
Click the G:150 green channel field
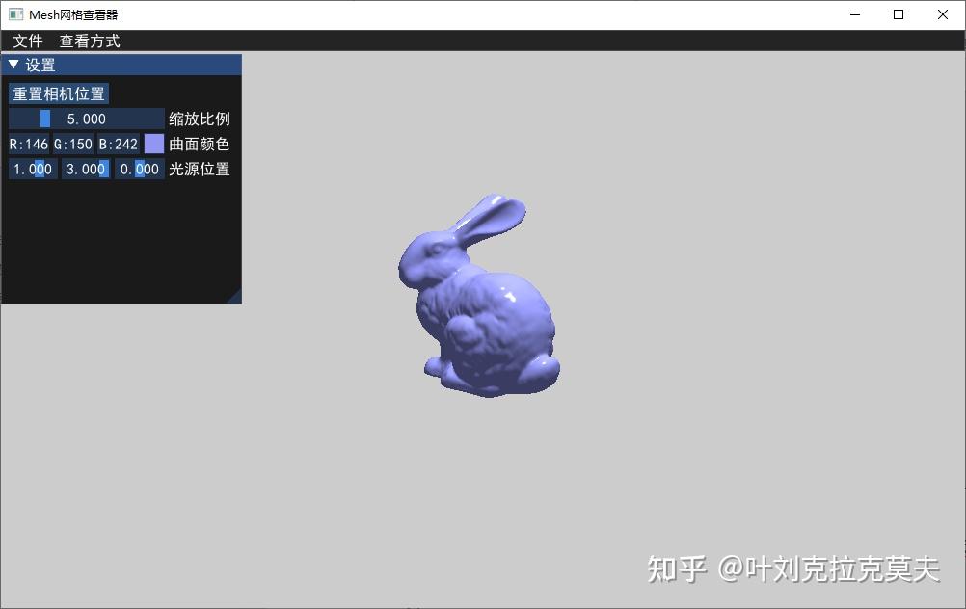coord(72,144)
